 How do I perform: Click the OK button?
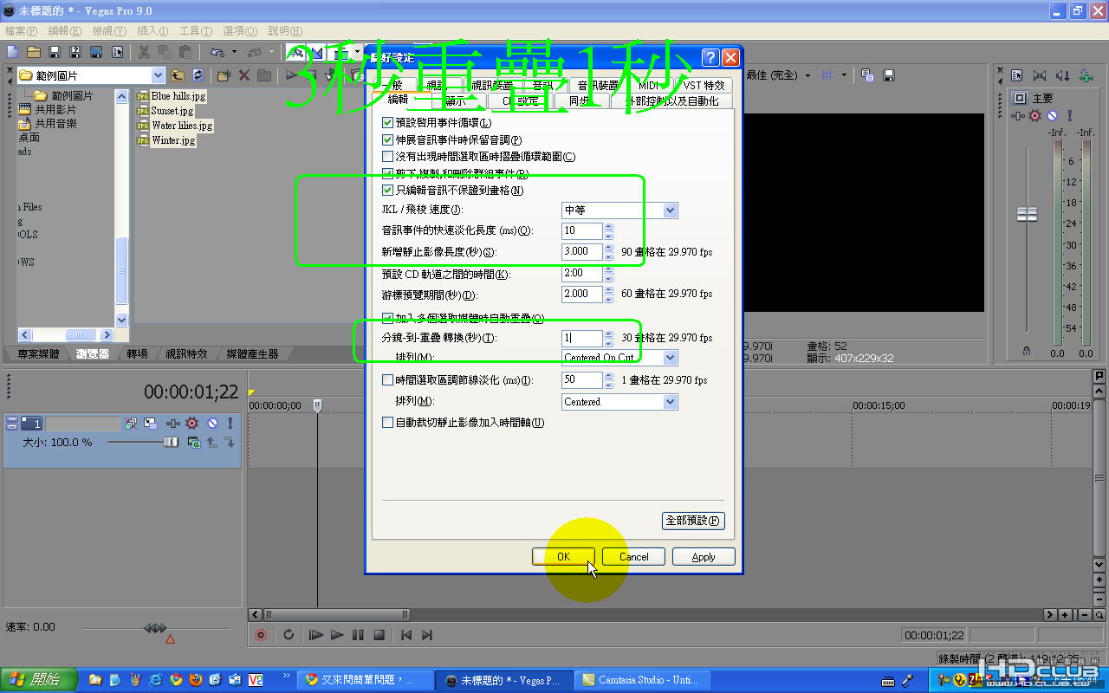click(x=563, y=557)
